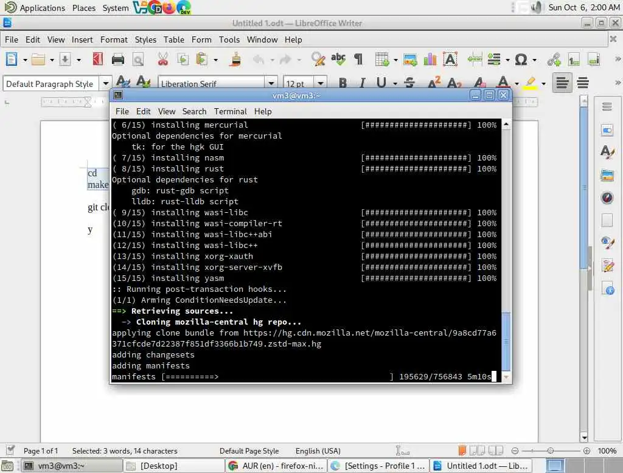Image resolution: width=623 pixels, height=473 pixels.
Task: Expand the Paragraph Style dropdown
Action: pos(106,83)
